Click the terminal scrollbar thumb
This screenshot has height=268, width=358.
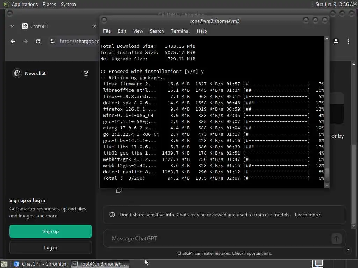tap(327, 175)
